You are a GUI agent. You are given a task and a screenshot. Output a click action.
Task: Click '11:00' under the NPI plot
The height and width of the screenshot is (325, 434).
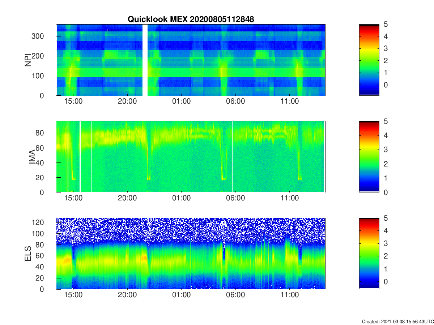289,101
